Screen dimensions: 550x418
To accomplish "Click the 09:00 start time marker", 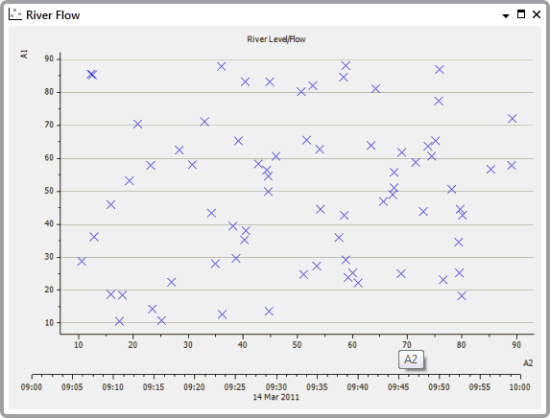I will coord(32,387).
